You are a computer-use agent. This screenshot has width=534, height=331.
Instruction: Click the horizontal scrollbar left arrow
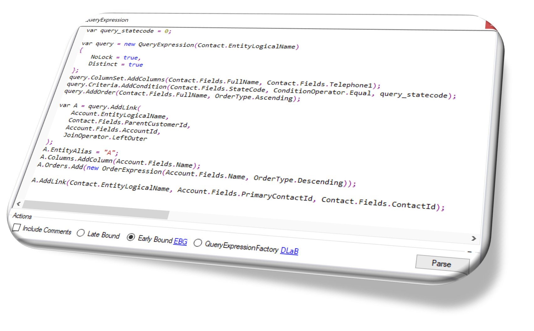coord(19,204)
